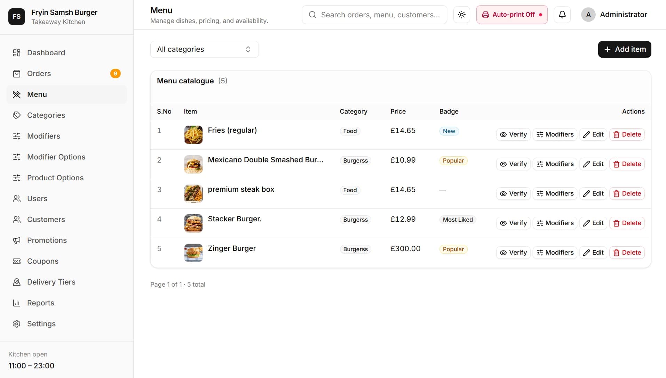Toggle light/dark theme sun icon
This screenshot has height=378, width=666.
pyautogui.click(x=461, y=15)
